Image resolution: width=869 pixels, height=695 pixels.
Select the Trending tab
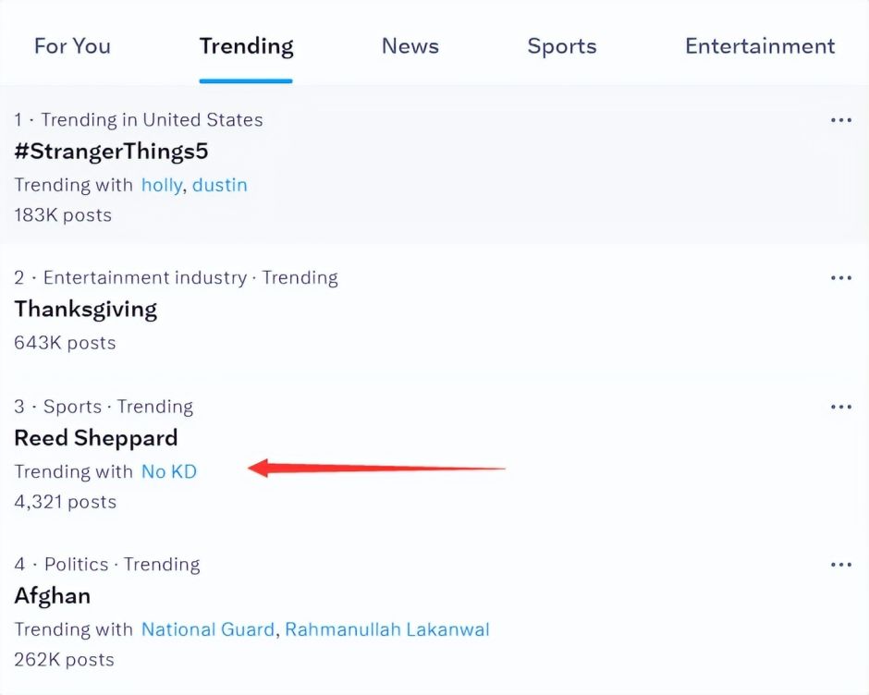[x=246, y=46]
